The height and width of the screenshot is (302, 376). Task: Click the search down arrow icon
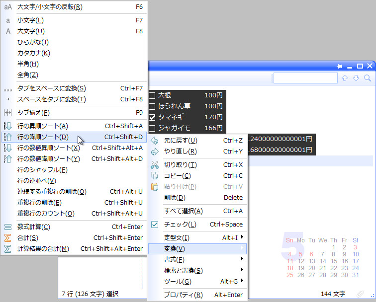point(356,78)
